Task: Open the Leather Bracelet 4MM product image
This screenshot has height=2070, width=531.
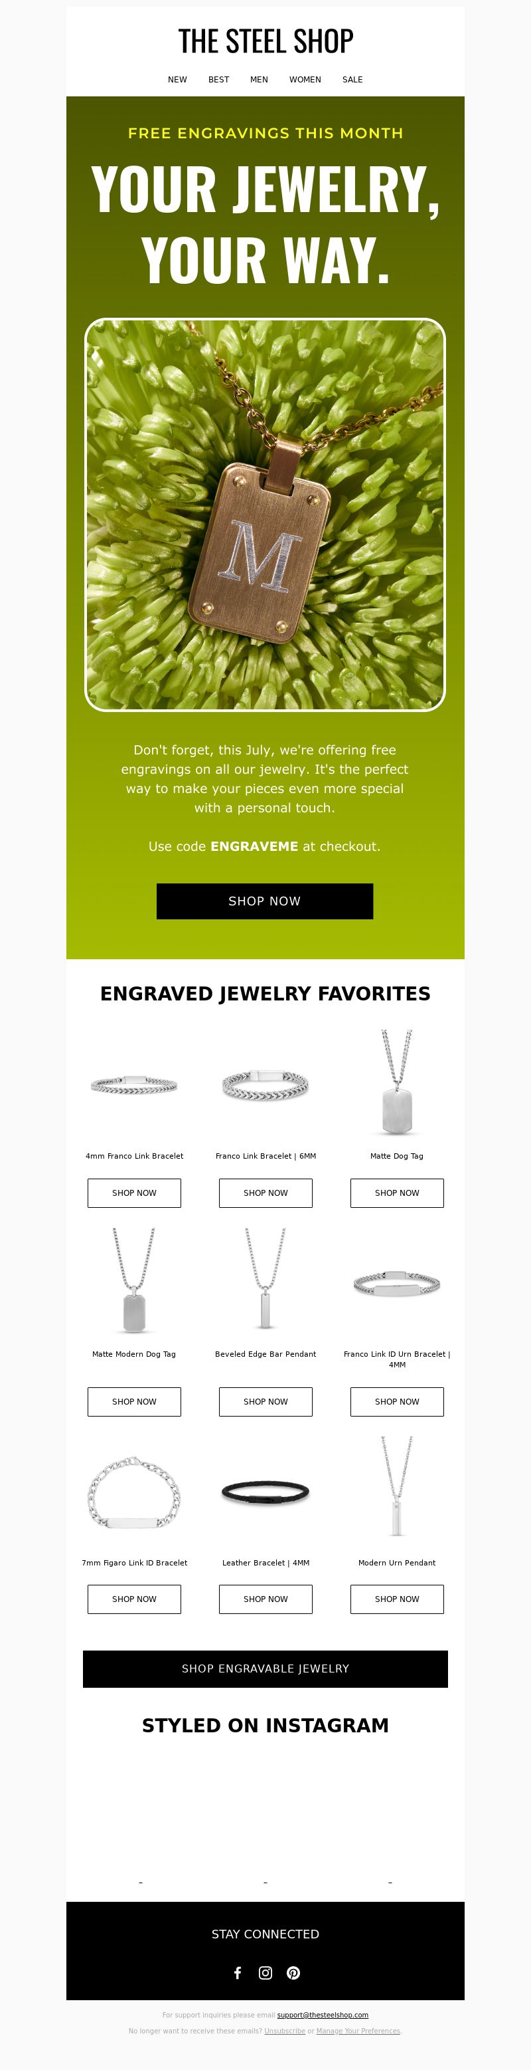Action: point(265,1492)
